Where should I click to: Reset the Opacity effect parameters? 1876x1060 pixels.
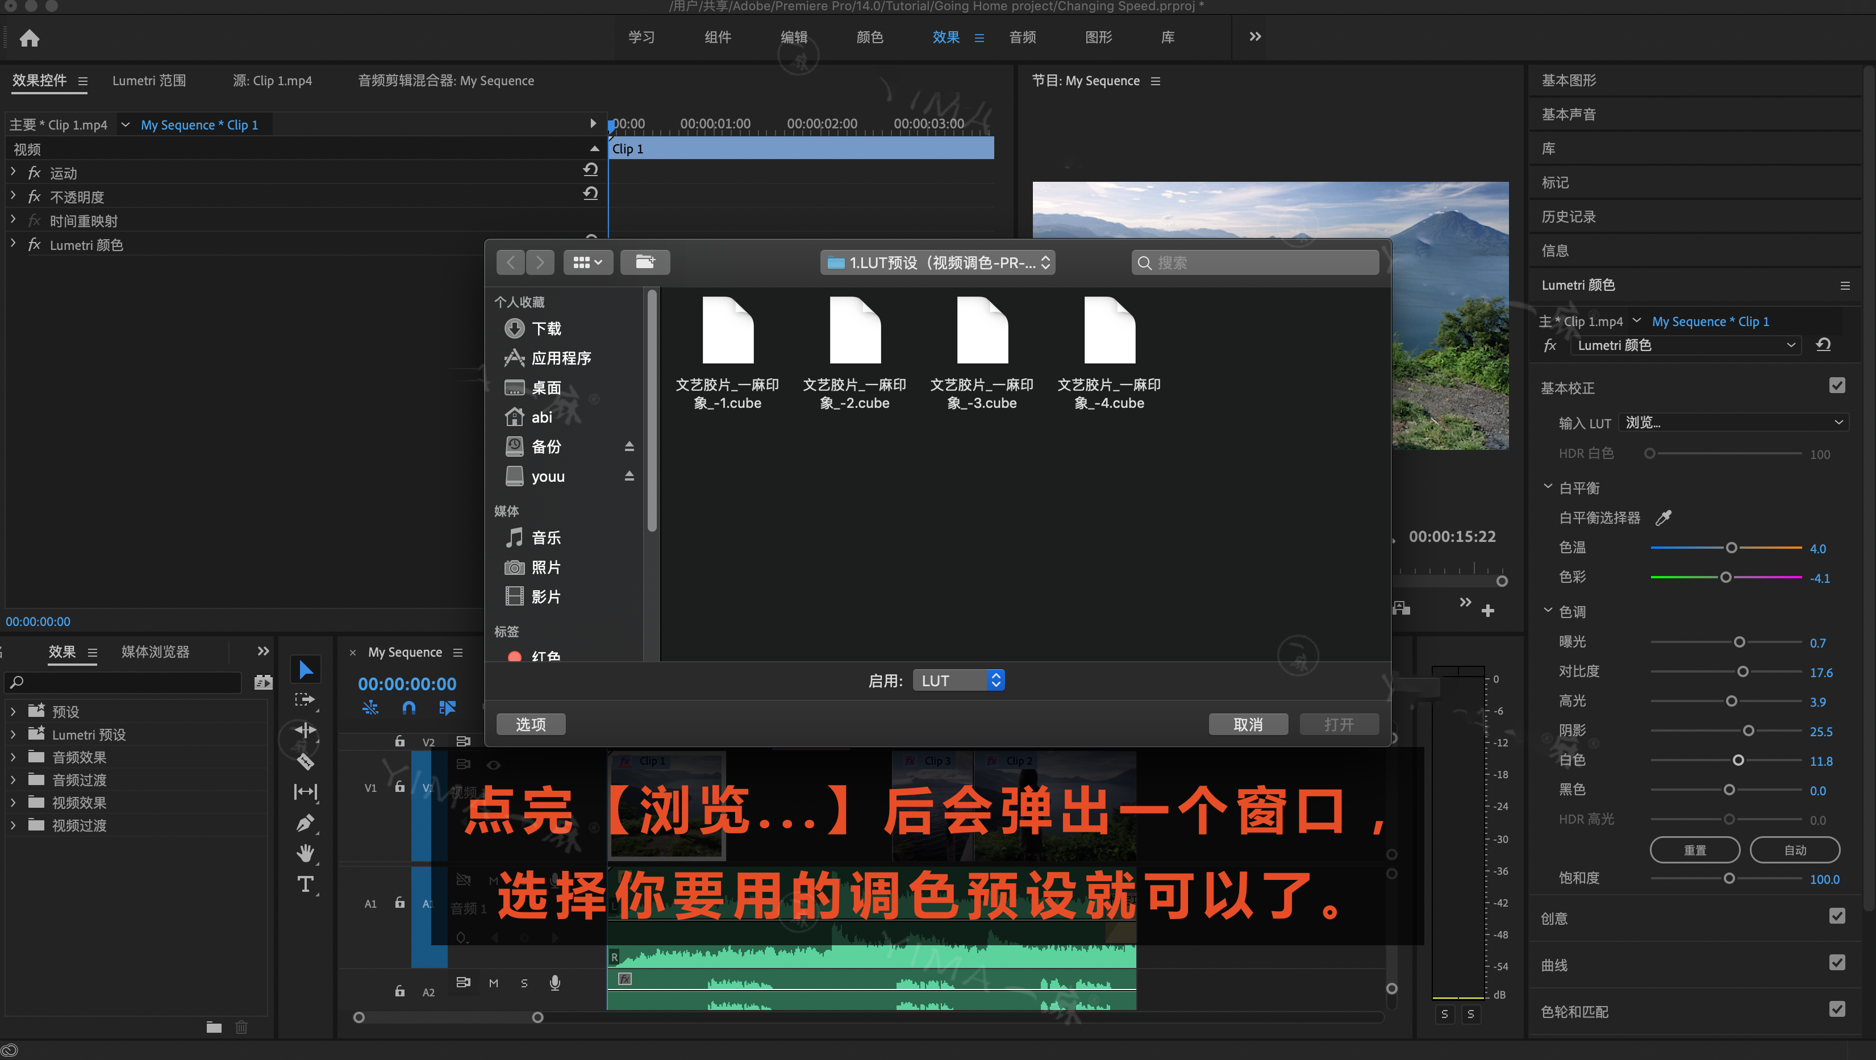pos(591,194)
